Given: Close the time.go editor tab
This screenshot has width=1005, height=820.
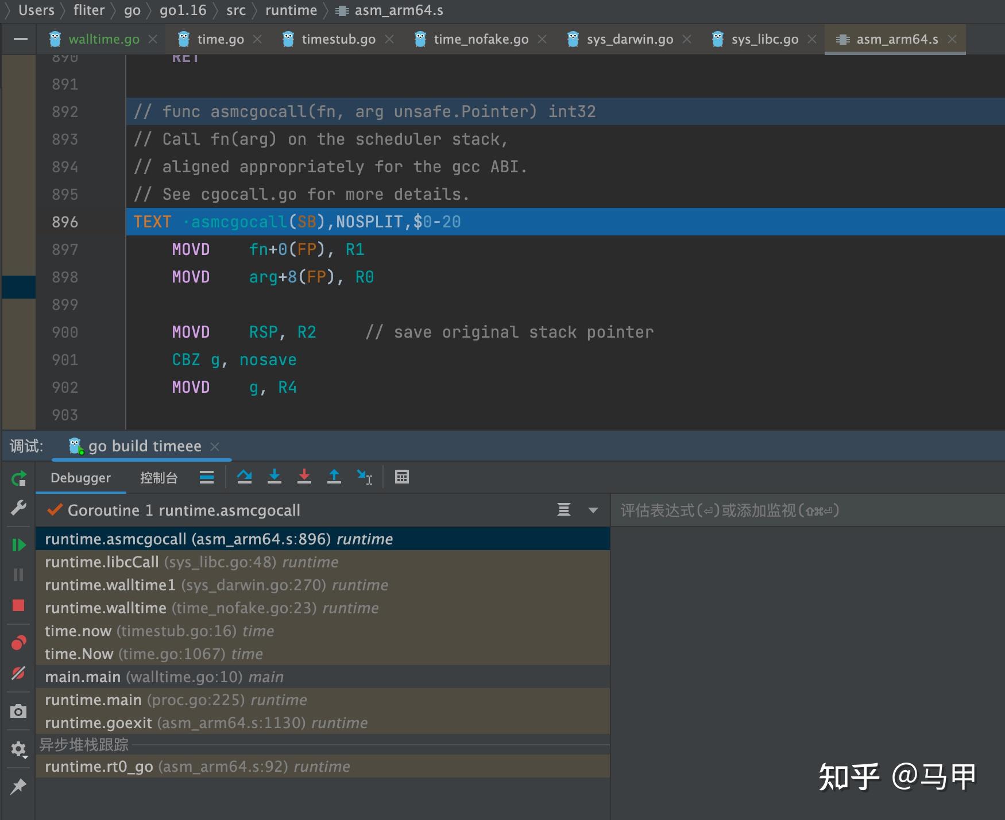Looking at the screenshot, I should (x=257, y=39).
